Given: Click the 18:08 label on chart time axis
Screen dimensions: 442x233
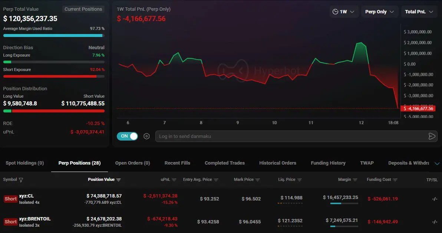Looking at the screenshot, I should coord(393,123).
